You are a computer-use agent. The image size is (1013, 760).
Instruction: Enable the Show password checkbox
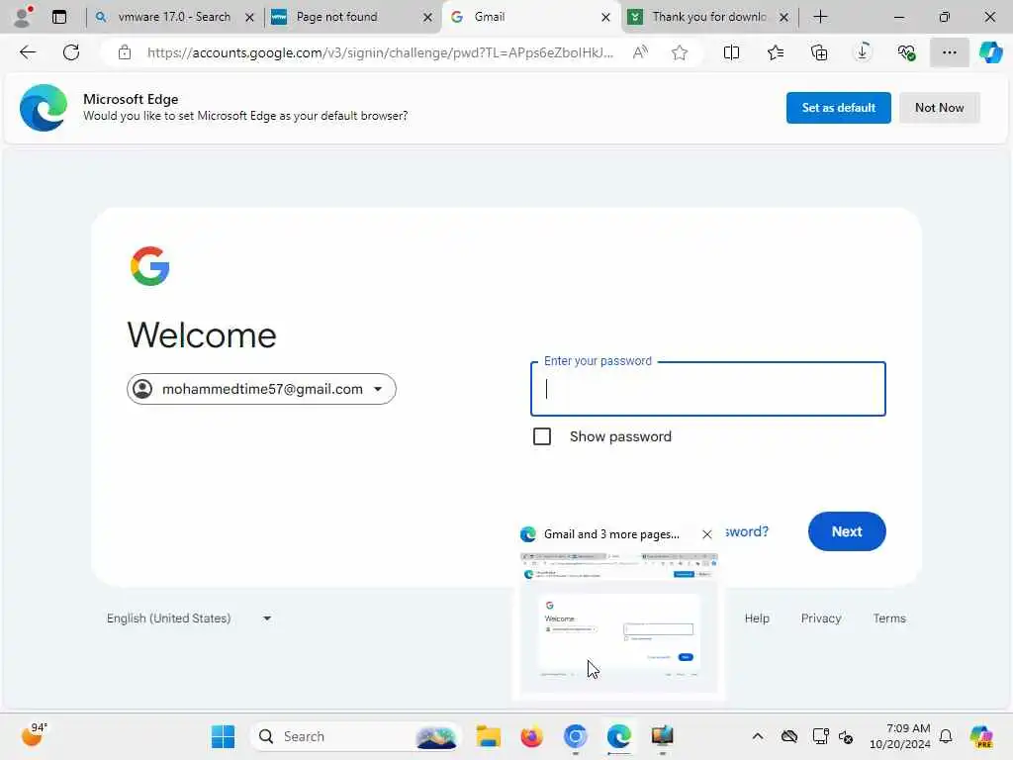542,436
